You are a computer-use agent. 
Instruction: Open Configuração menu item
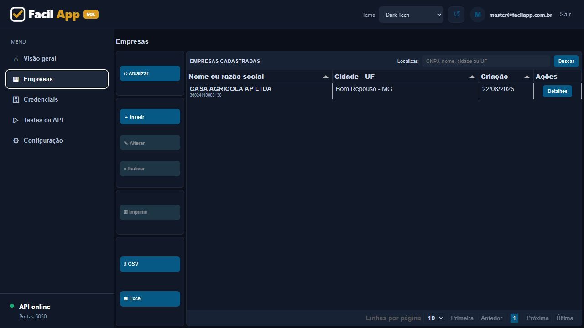click(x=57, y=141)
